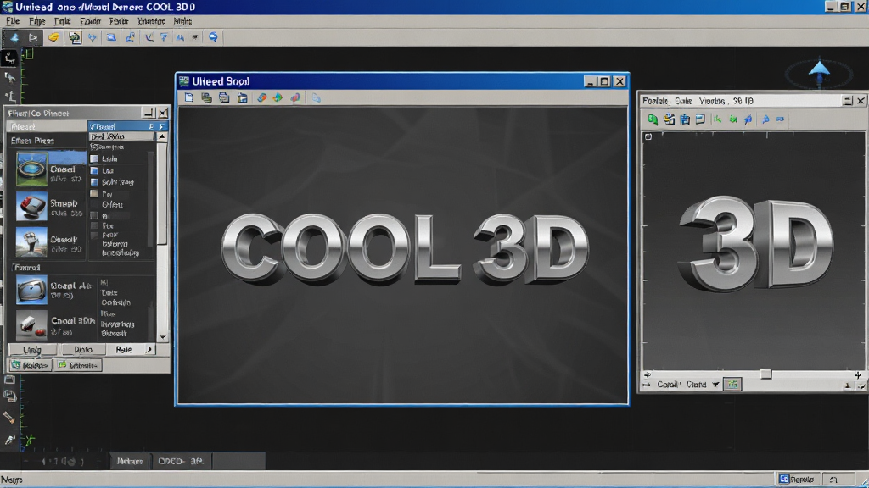Click the first green icon in right panel toolbar
The width and height of the screenshot is (869, 488).
point(653,119)
